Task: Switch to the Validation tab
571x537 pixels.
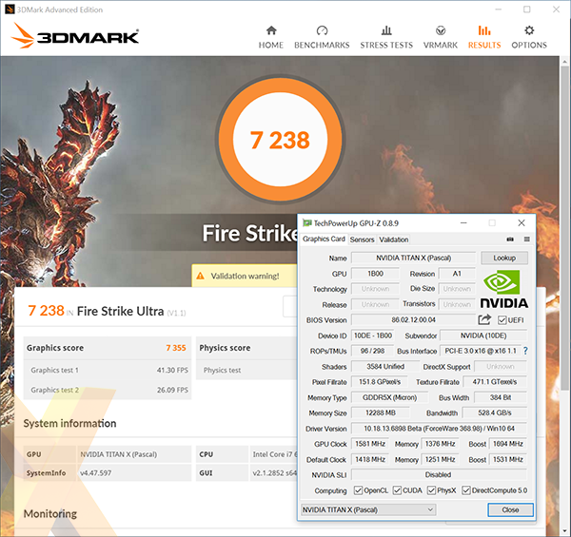Action: [394, 240]
